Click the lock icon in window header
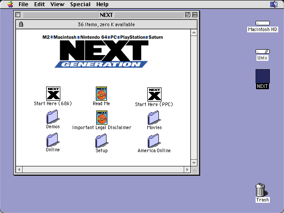 coord(21,24)
